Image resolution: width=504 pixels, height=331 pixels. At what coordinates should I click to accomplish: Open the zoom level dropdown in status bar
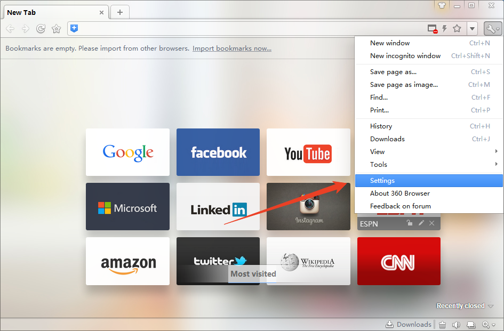pyautogui.click(x=489, y=325)
